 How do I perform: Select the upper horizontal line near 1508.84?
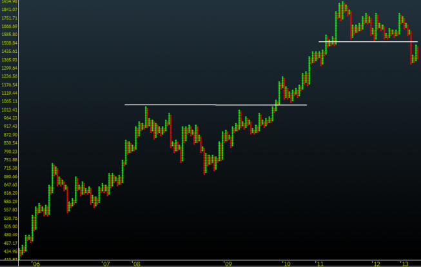[368, 42]
